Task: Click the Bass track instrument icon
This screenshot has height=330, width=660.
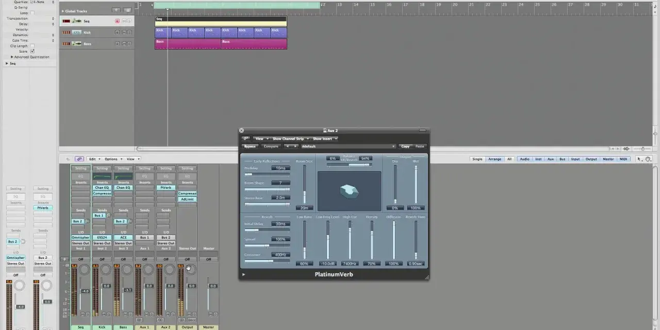Action: pyautogui.click(x=76, y=44)
